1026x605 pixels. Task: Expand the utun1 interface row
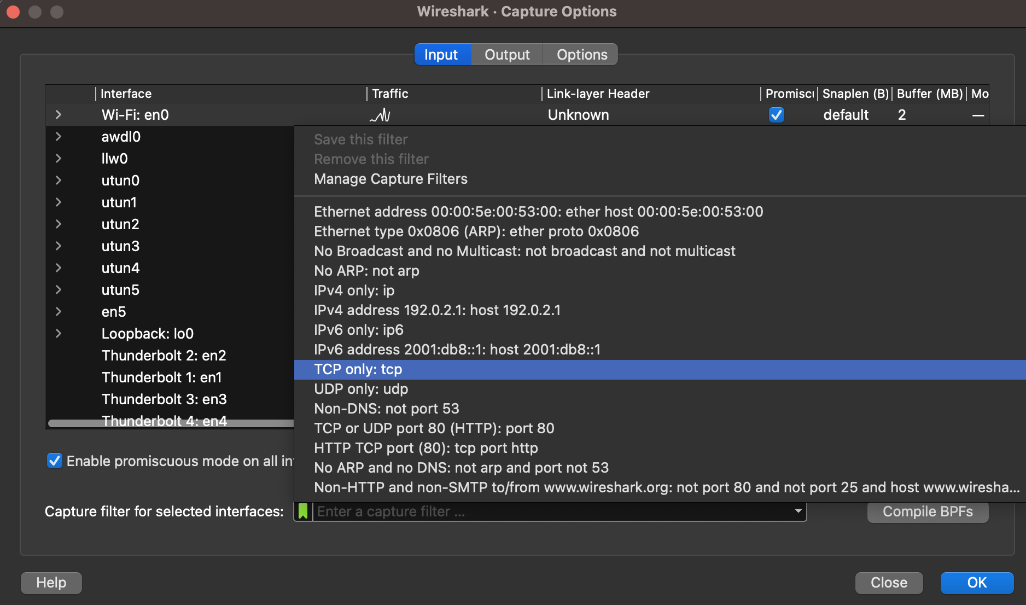click(x=59, y=202)
